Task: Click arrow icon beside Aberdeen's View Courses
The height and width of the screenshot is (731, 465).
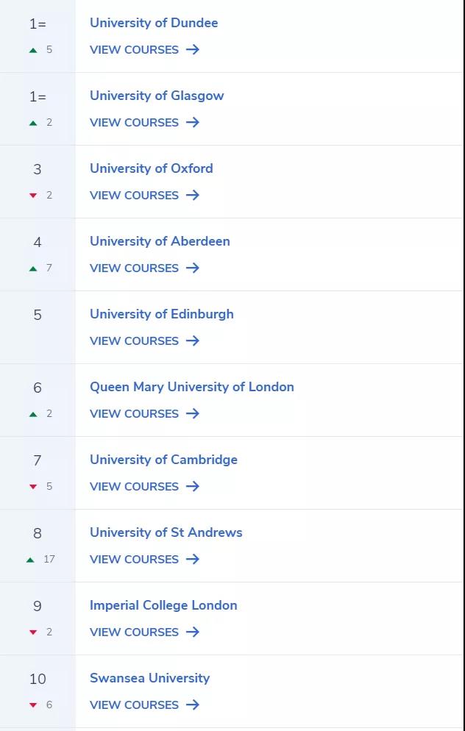Action: [193, 268]
